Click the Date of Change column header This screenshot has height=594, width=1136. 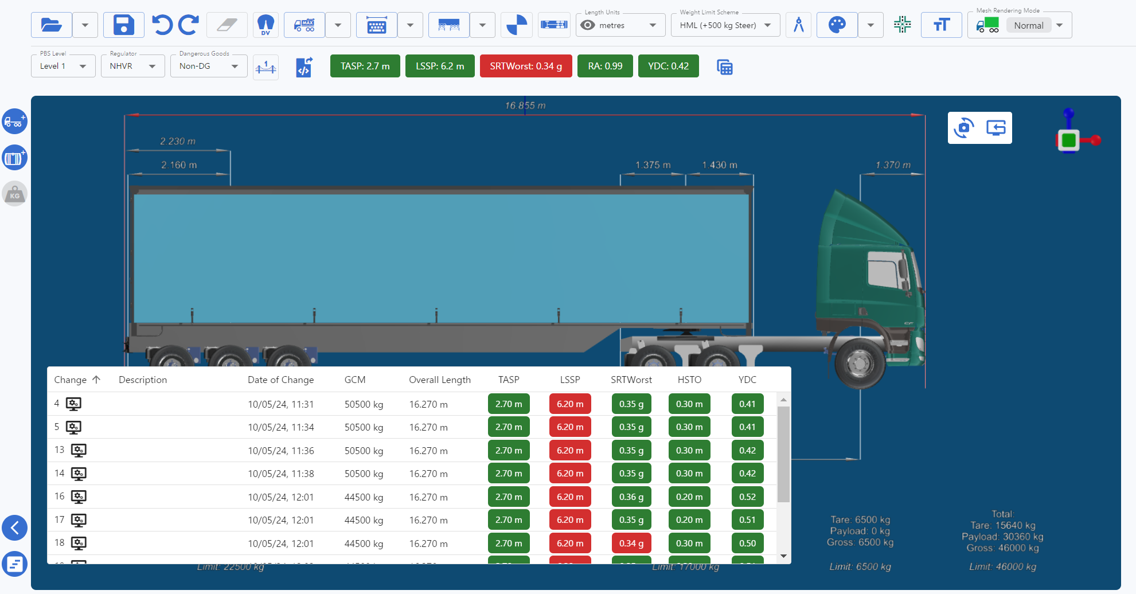click(x=280, y=380)
